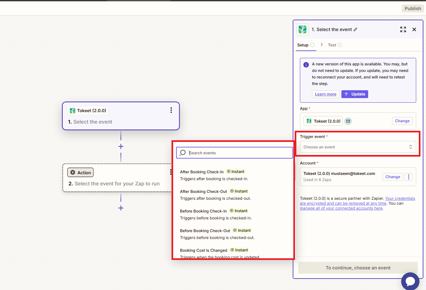This screenshot has height=290, width=426.
Task: Click the pencil icon to rename the step
Action: (356, 29)
